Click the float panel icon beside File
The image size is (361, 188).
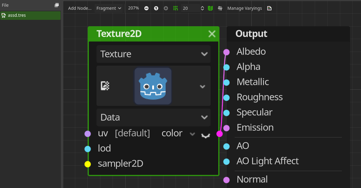(x=57, y=5)
